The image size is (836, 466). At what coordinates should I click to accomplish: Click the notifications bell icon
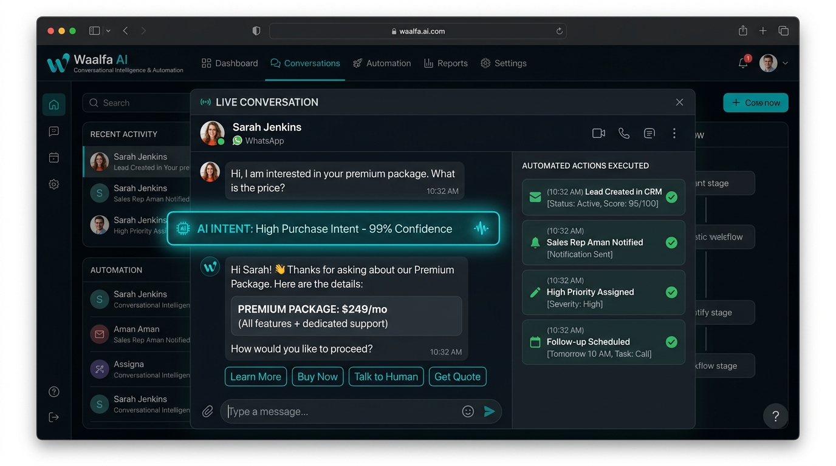[x=743, y=63]
